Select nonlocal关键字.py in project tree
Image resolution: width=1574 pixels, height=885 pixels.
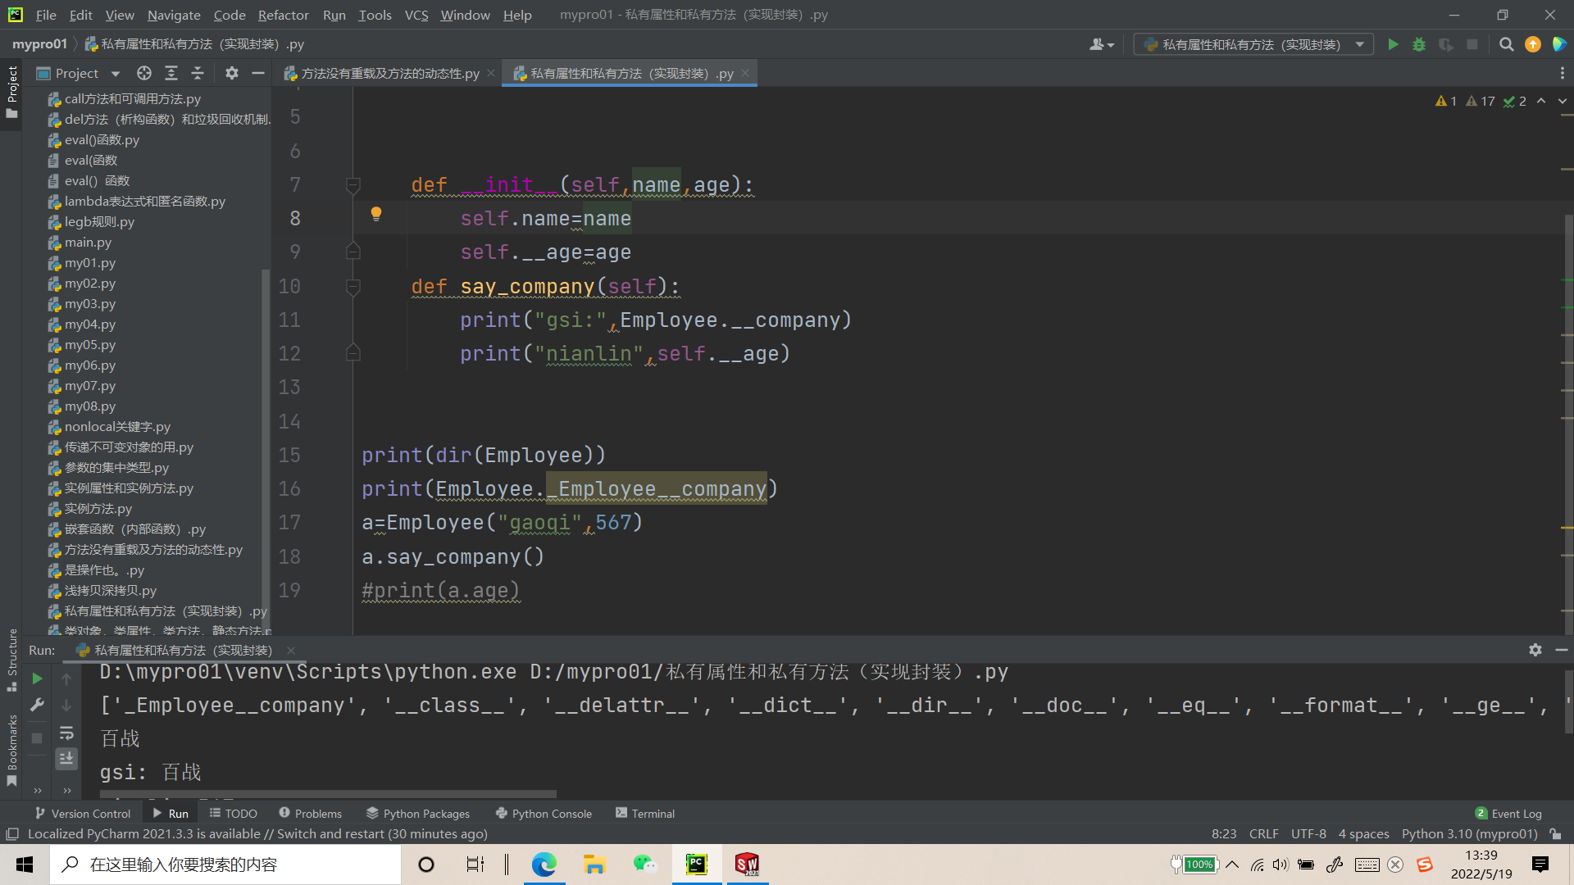tap(117, 427)
